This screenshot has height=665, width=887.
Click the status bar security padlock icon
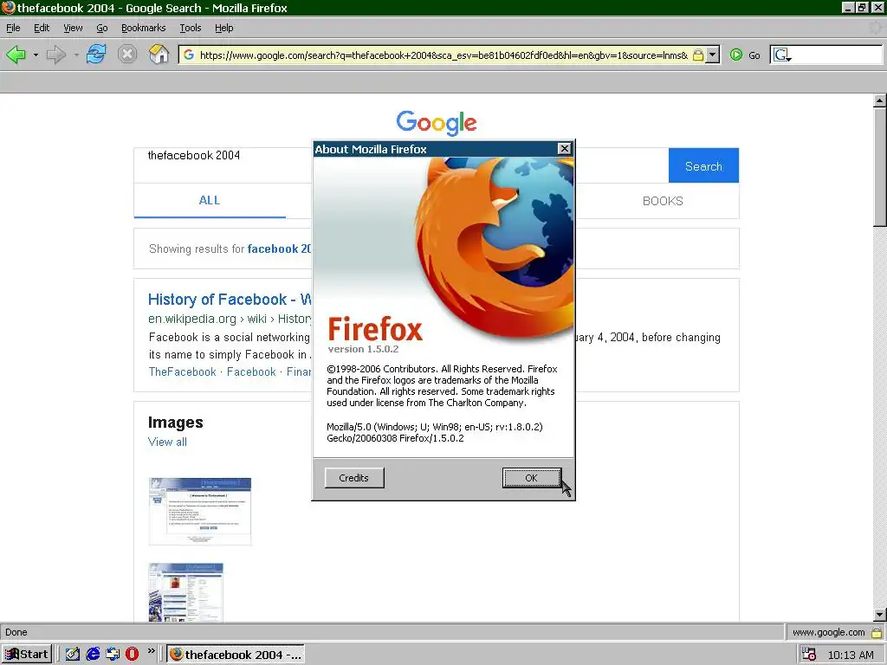tap(877, 632)
